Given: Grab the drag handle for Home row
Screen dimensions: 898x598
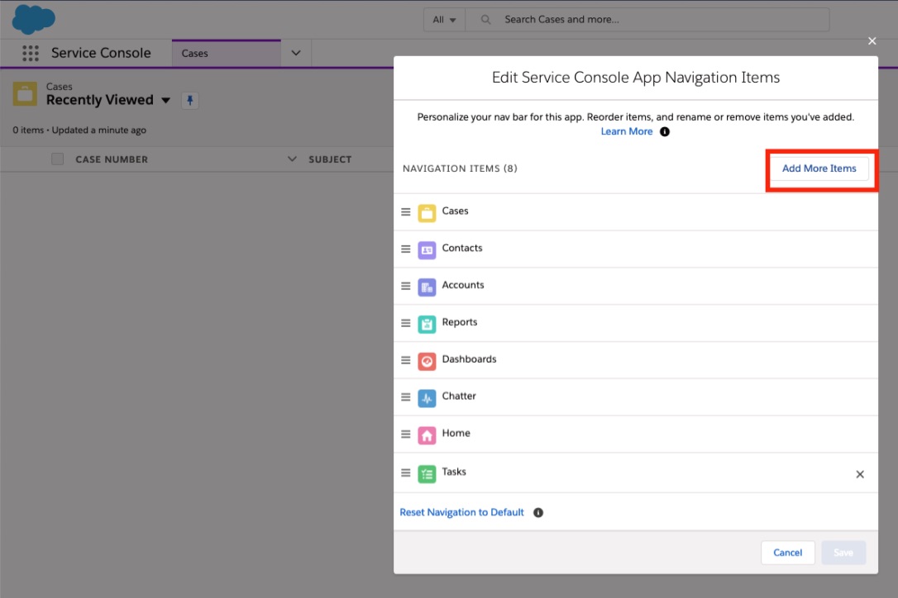Looking at the screenshot, I should (405, 434).
